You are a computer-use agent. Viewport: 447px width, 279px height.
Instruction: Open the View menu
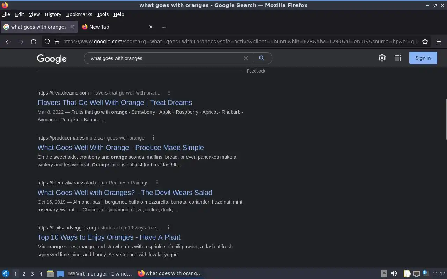(34, 14)
